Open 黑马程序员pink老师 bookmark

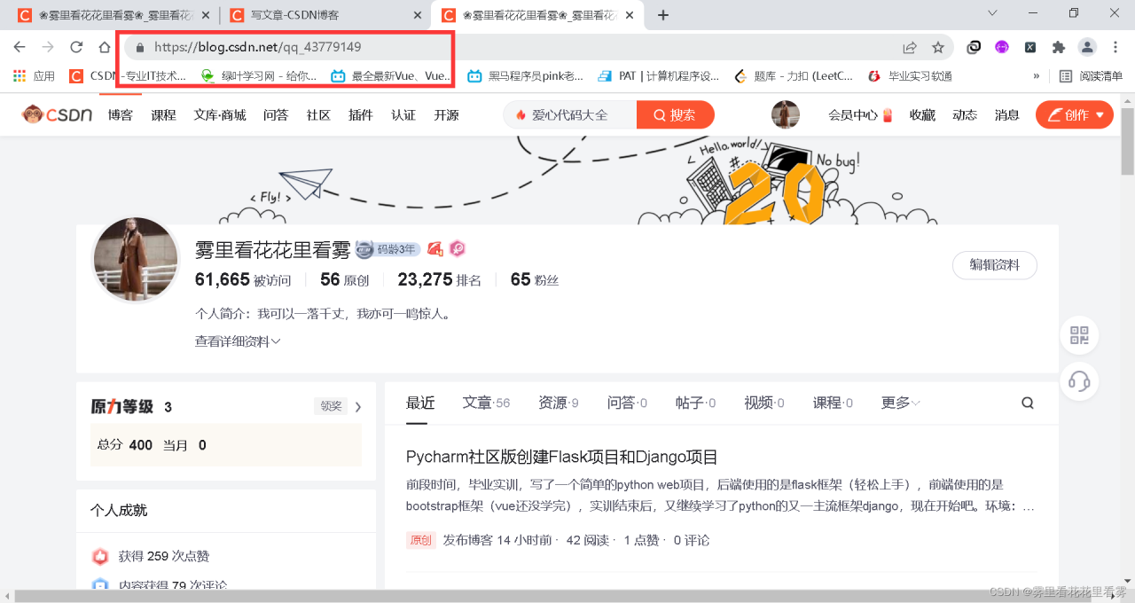526,76
